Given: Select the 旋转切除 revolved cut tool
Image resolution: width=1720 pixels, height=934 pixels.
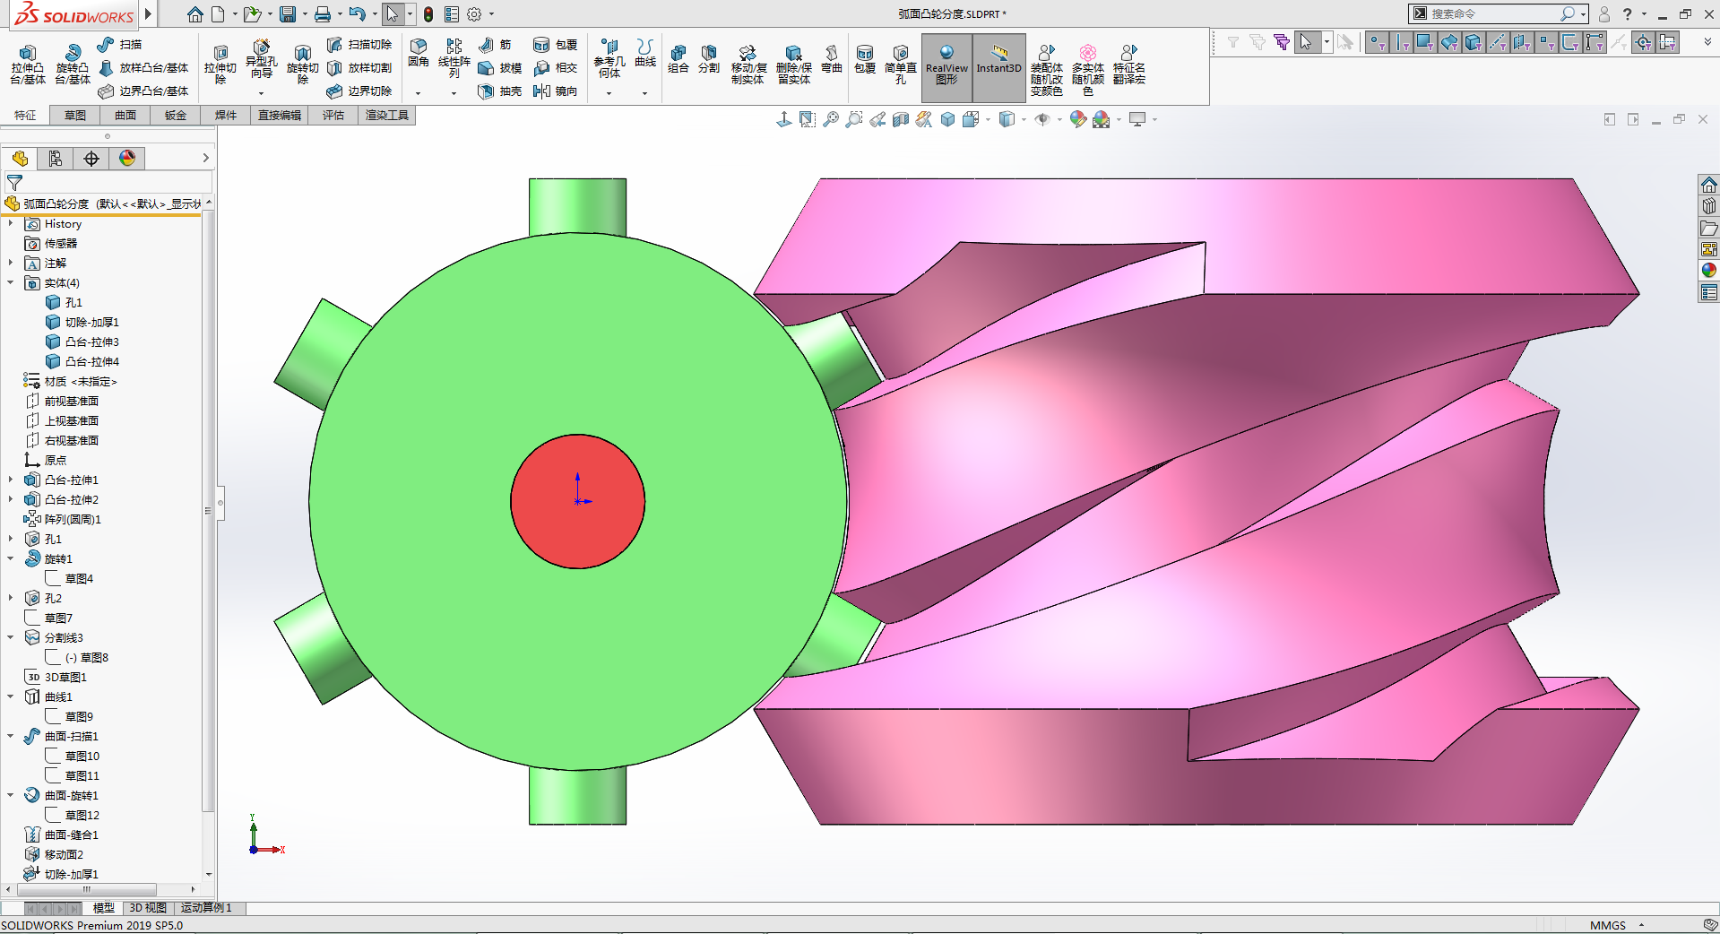Looking at the screenshot, I should [302, 64].
